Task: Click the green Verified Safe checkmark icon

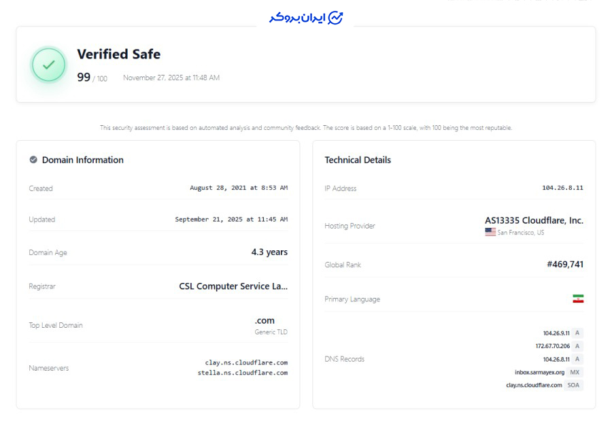Action: (49, 65)
